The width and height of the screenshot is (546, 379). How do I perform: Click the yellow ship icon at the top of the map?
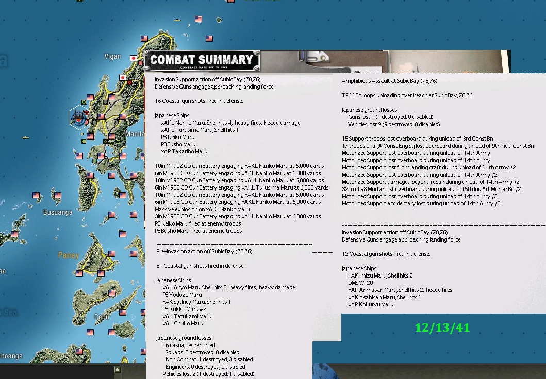point(177,21)
